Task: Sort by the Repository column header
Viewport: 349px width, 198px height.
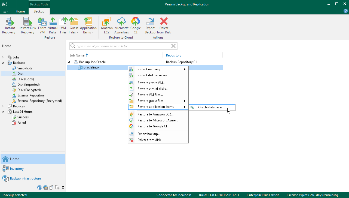Action: click(173, 55)
